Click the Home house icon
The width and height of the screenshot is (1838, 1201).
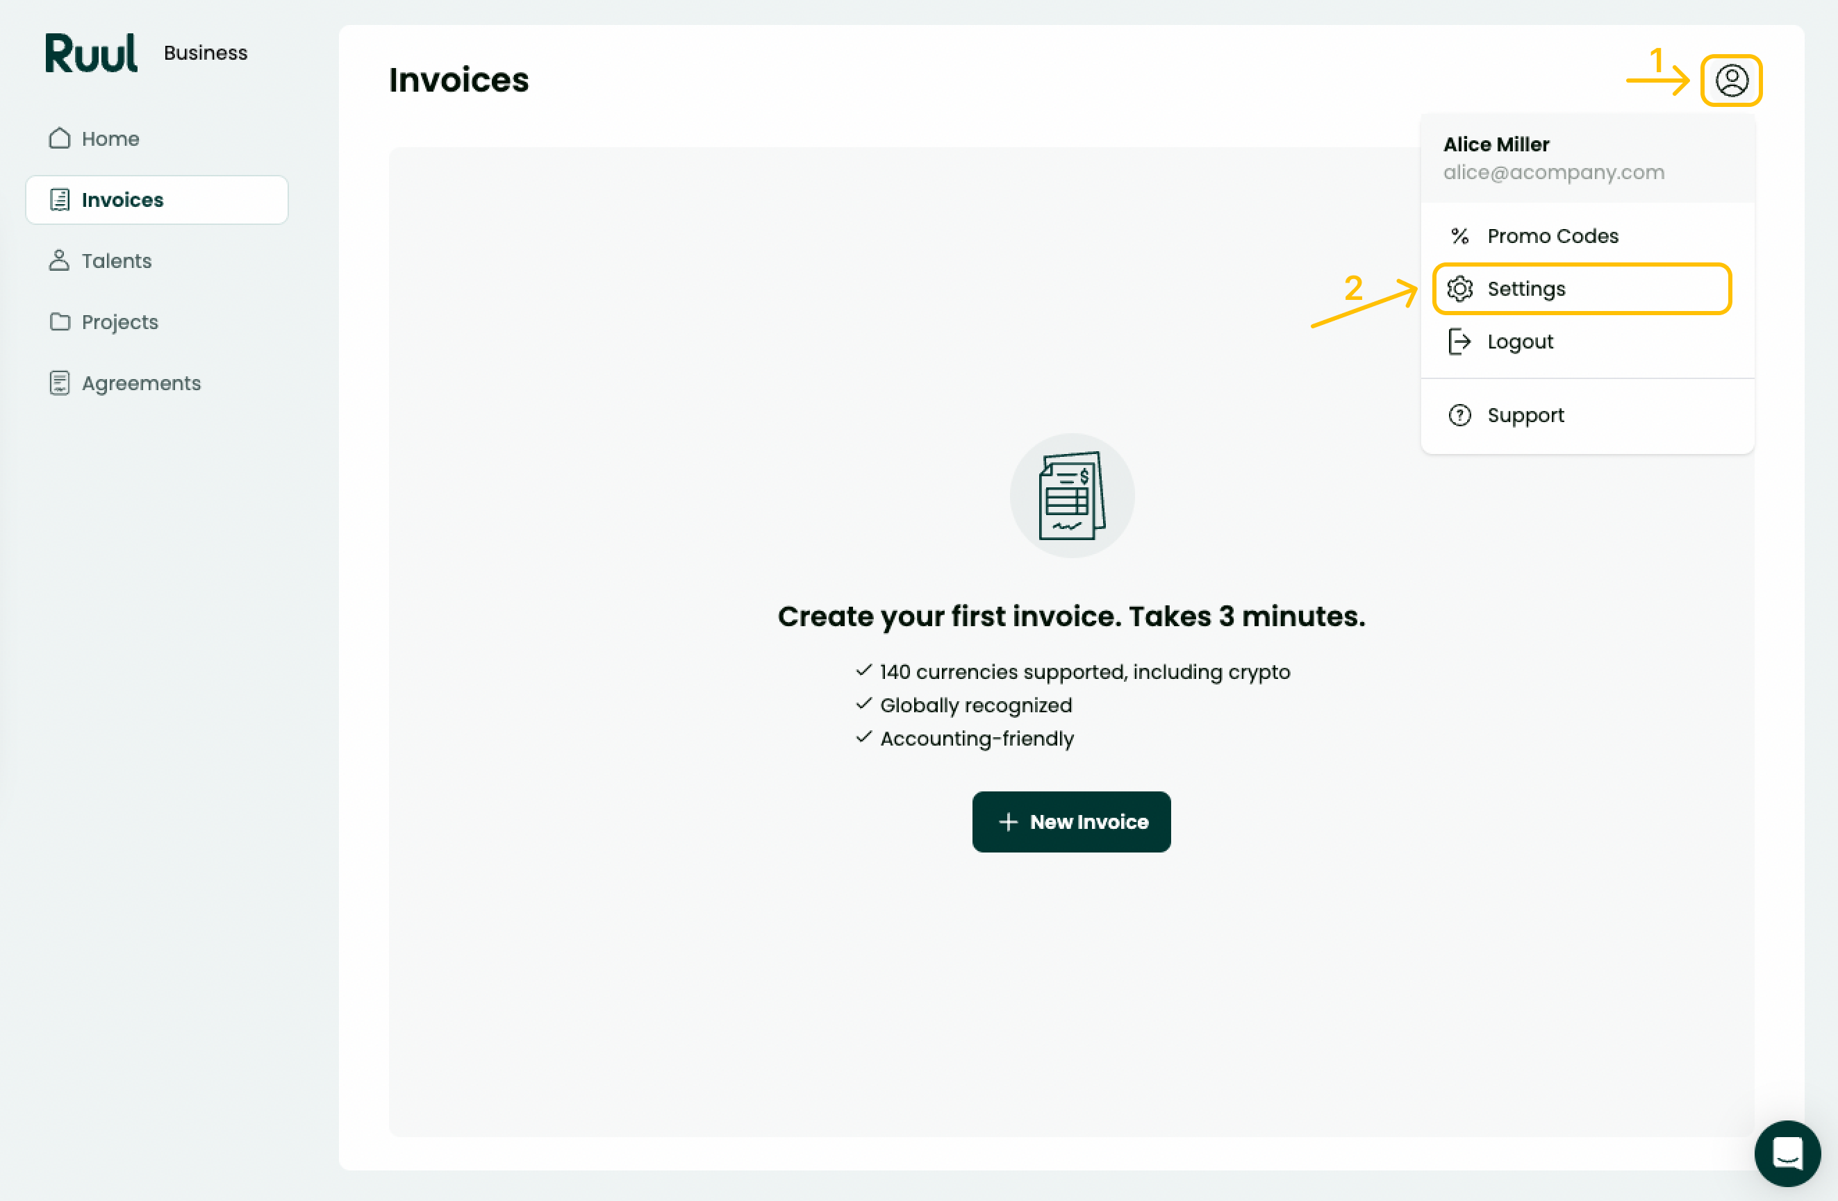[60, 138]
